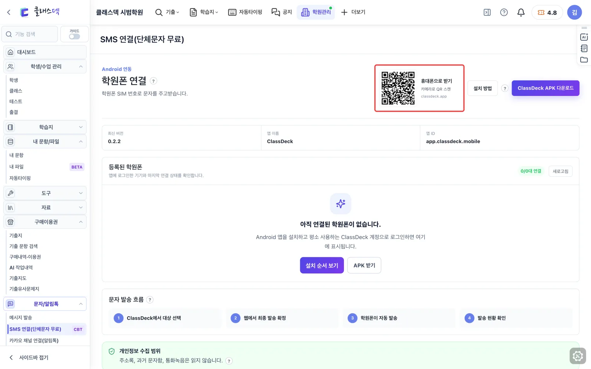The width and height of the screenshot is (591, 369).
Task: Collapse the 문자/알림톡 section
Action: click(45, 304)
